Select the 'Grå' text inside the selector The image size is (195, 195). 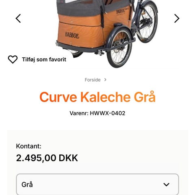pos(27,184)
